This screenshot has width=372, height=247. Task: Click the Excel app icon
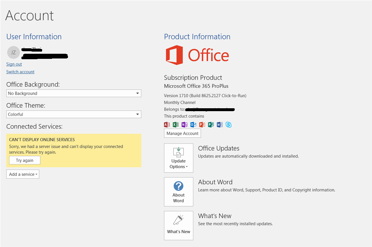[x=175, y=125]
